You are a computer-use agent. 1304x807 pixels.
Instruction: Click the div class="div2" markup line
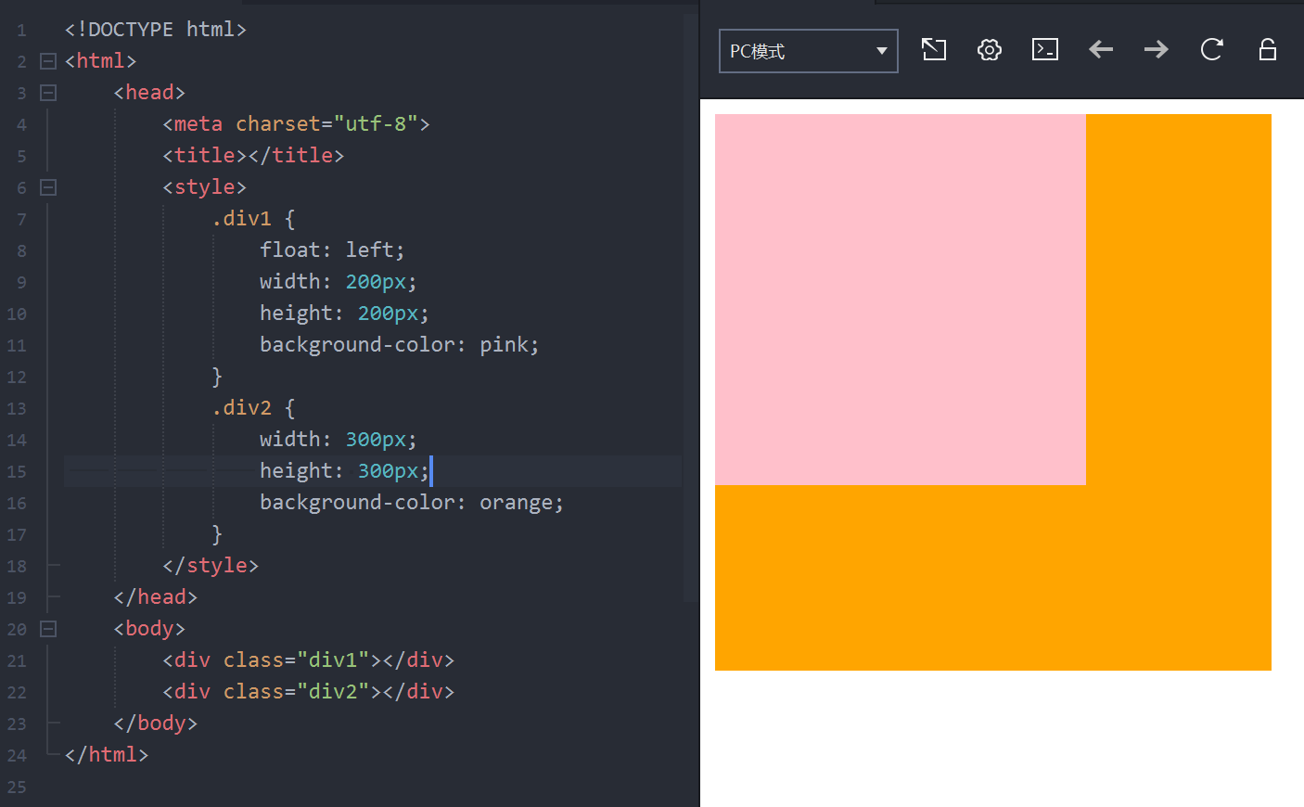coord(308,692)
